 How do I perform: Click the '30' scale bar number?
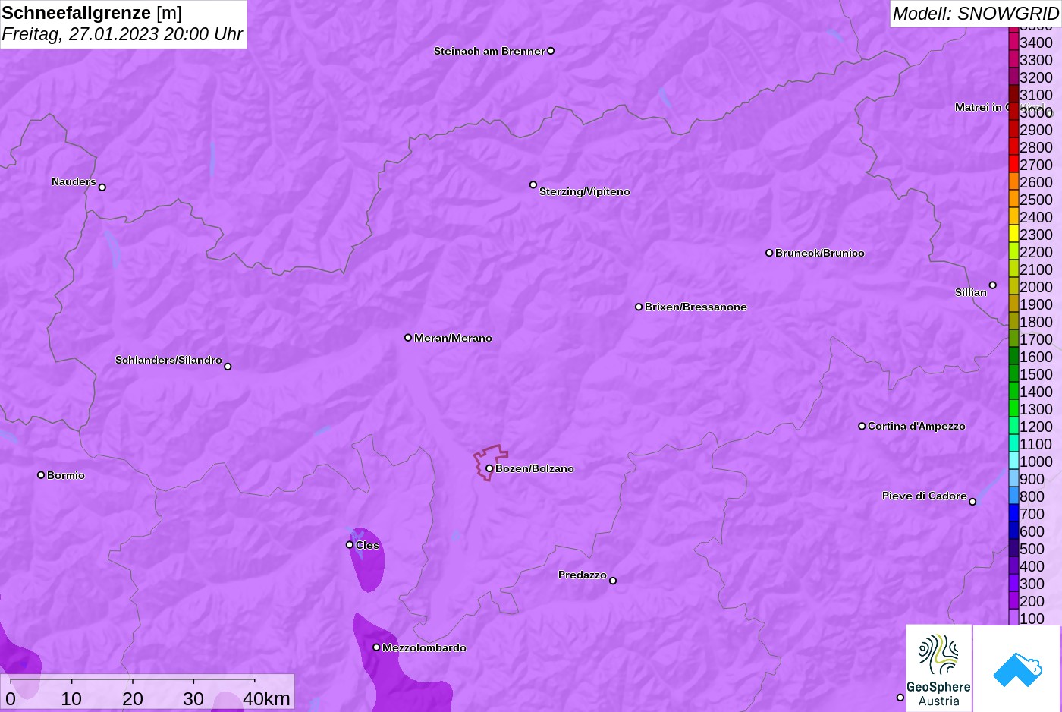pos(193,698)
